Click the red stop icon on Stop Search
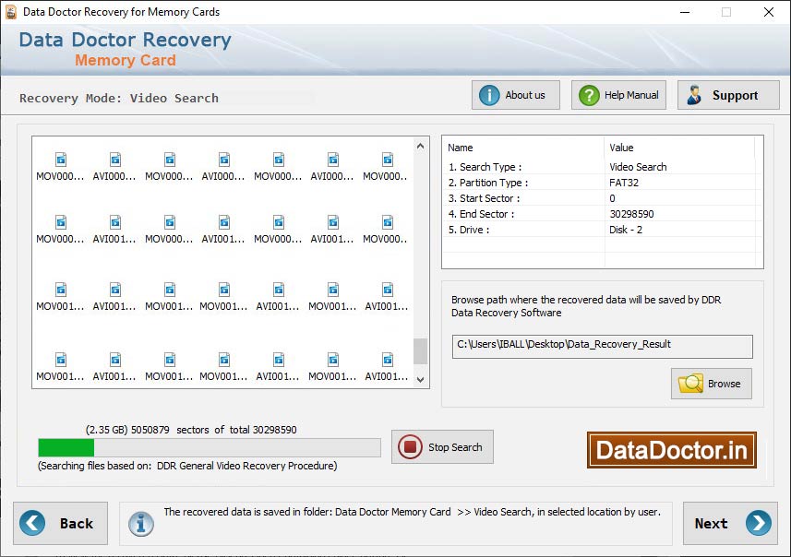Screen dimensions: 791x557 point(408,447)
